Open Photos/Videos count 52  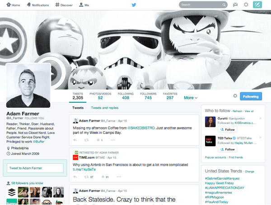pyautogui.click(x=100, y=96)
